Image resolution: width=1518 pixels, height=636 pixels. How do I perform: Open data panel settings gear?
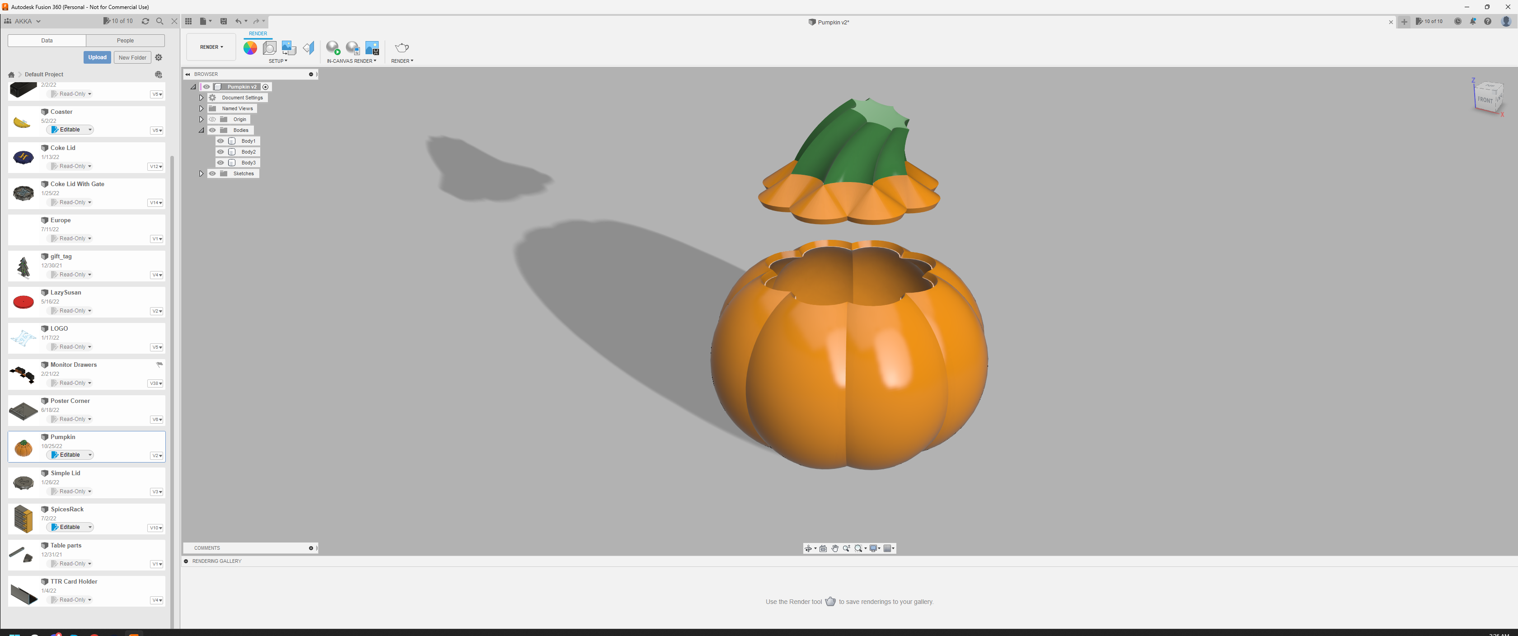click(x=159, y=57)
